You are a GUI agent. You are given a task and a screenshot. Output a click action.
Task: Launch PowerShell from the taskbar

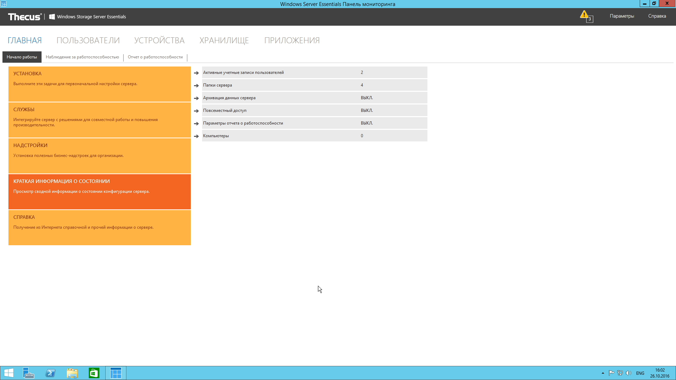coord(50,373)
